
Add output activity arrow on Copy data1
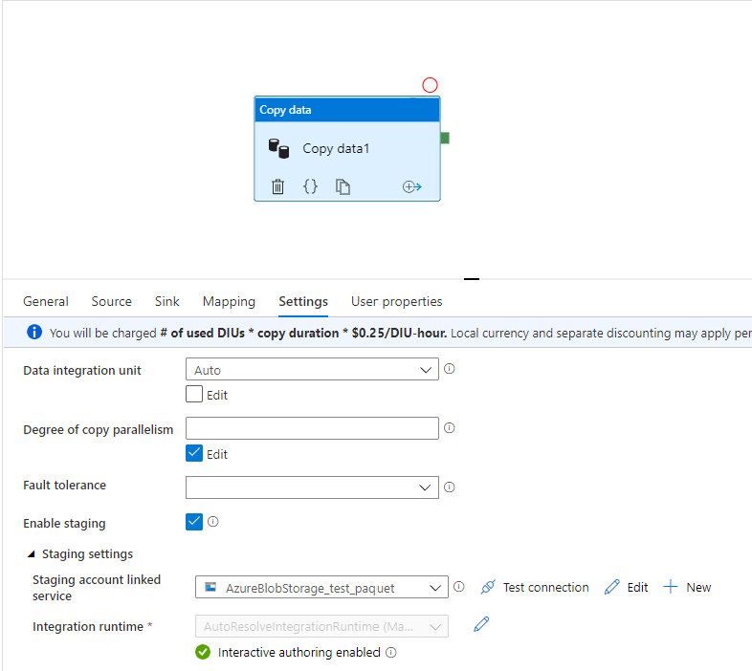[x=411, y=186]
